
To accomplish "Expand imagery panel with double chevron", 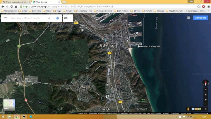I will click(x=206, y=109).
